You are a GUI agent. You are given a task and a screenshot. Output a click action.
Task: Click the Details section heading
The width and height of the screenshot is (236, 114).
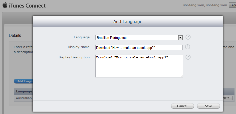15,36
